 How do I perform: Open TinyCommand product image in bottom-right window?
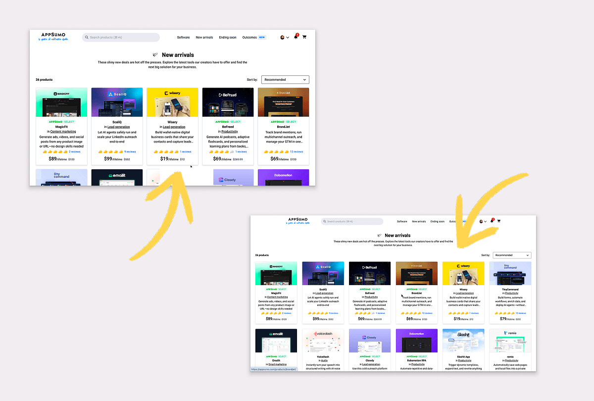(x=510, y=273)
